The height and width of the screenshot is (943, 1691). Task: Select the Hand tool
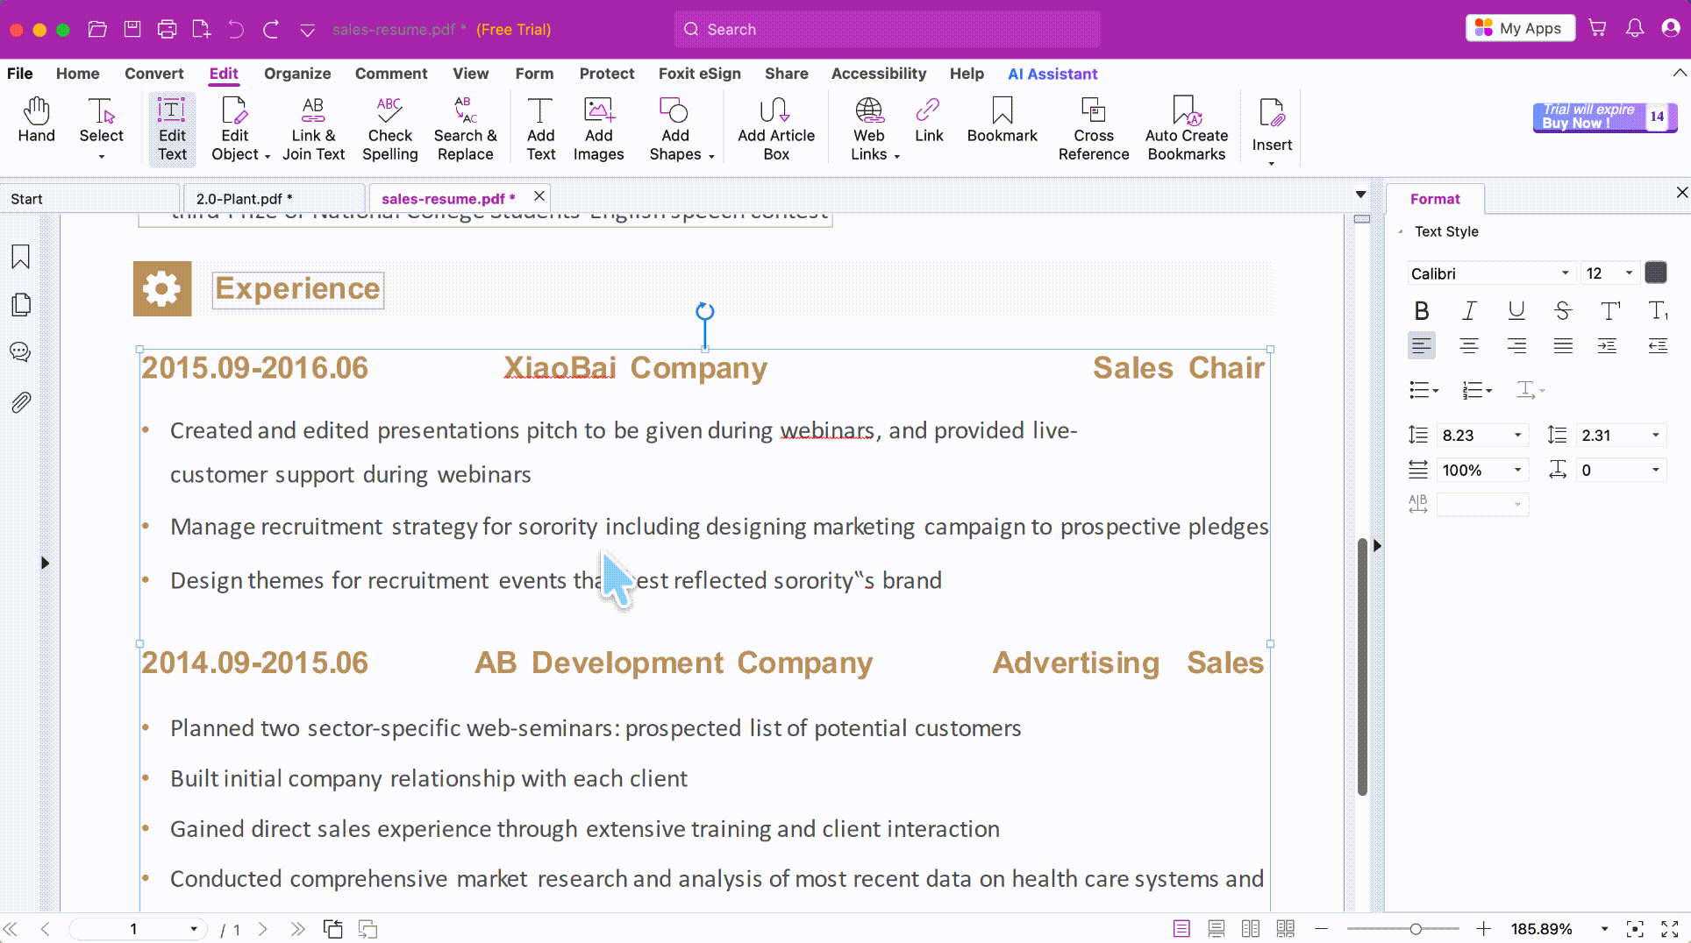click(x=36, y=120)
